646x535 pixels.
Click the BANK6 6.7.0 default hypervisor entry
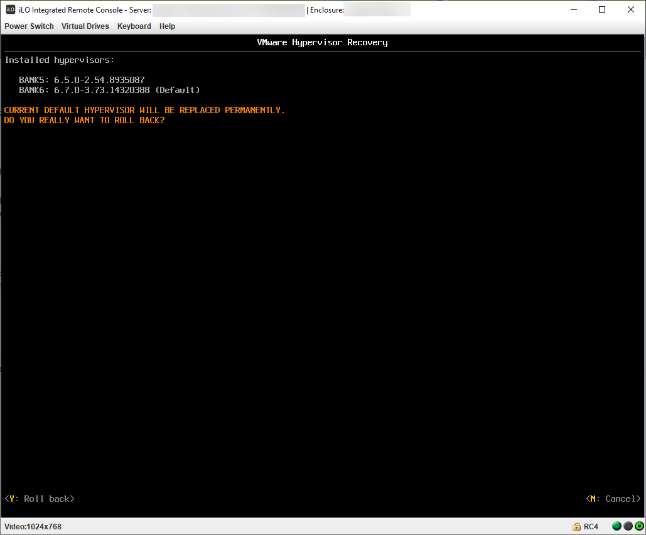(109, 90)
